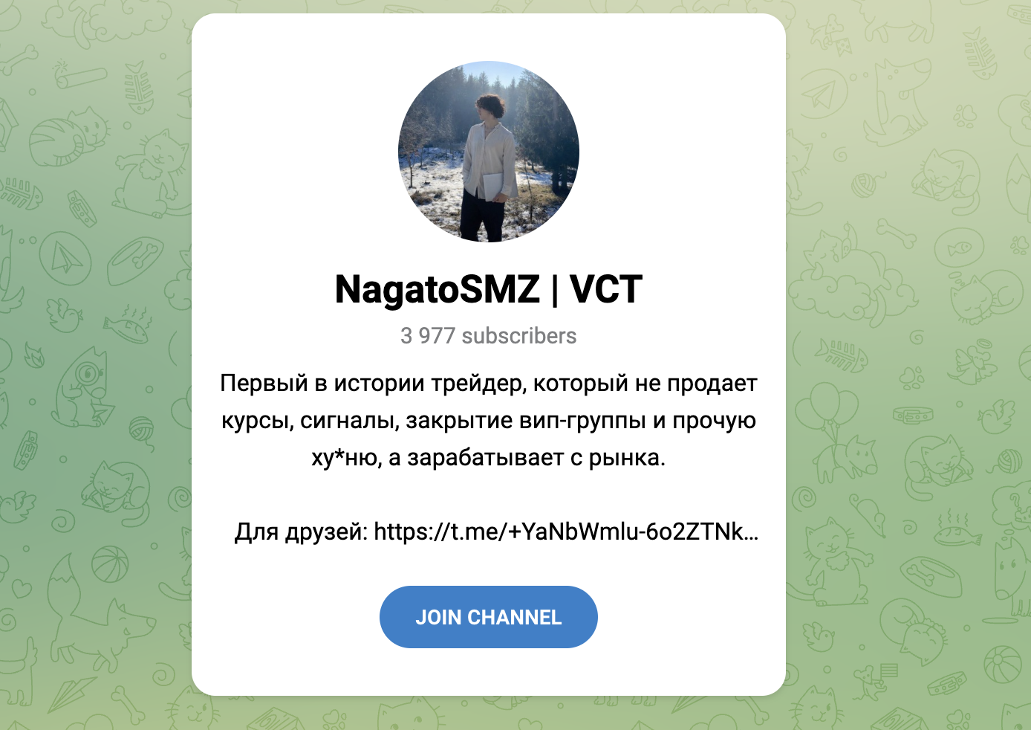
Task: Open the Для друзей t.me invite link
Action: pyautogui.click(x=565, y=532)
